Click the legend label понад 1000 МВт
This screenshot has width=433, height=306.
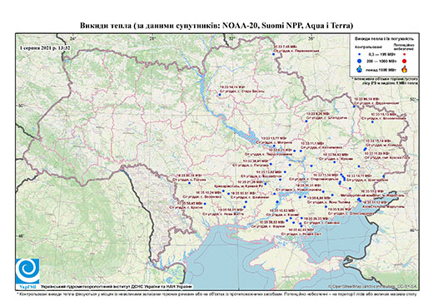click(380, 69)
